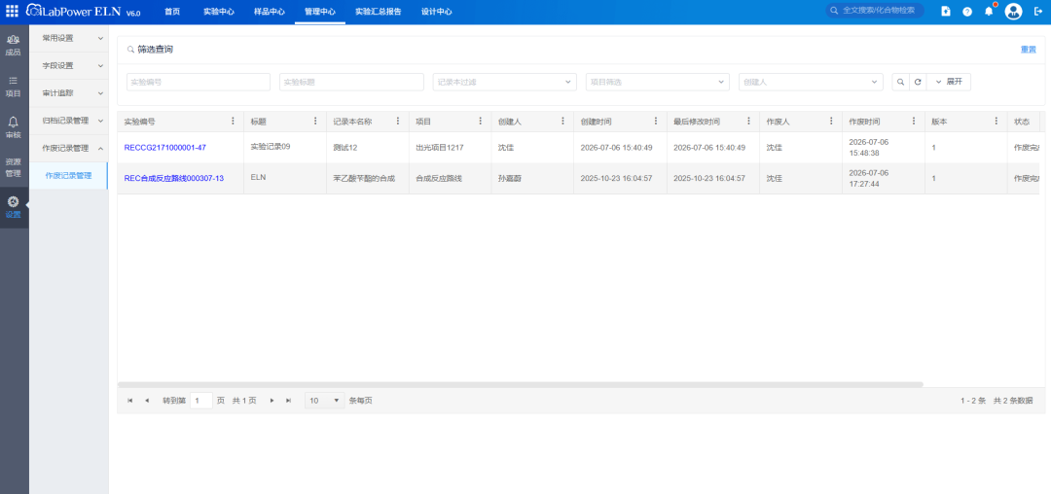Open the app grid launcher icon
Image resolution: width=1051 pixels, height=494 pixels.
tap(12, 12)
